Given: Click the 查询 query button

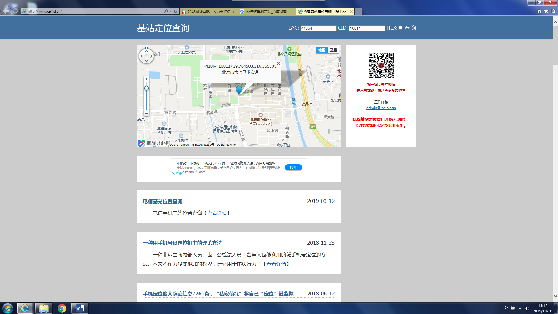Looking at the screenshot, I should coord(410,28).
